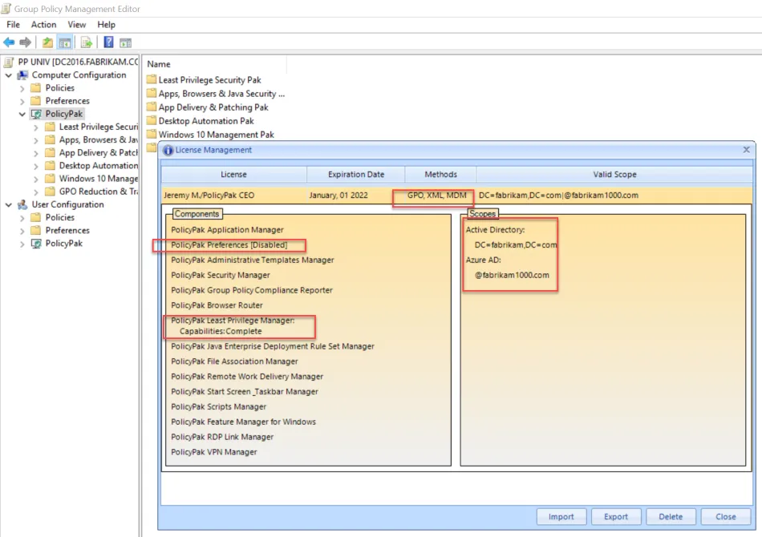762x537 pixels.
Task: Click the Import button
Action: point(561,517)
